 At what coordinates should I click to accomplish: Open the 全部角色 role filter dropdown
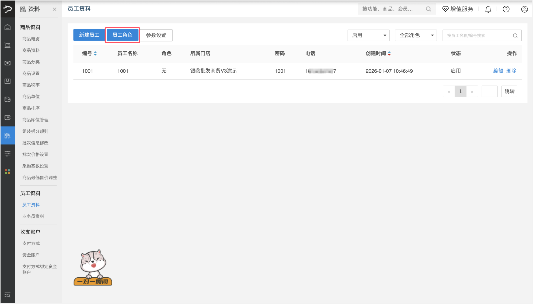pyautogui.click(x=416, y=35)
